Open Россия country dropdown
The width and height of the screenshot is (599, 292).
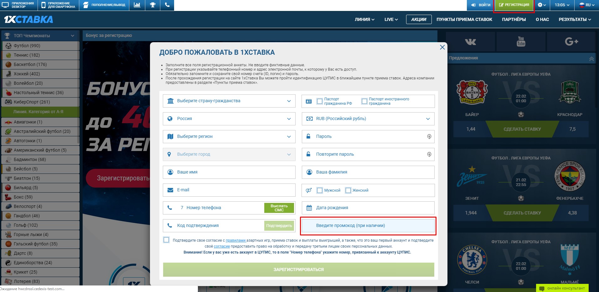click(x=229, y=119)
